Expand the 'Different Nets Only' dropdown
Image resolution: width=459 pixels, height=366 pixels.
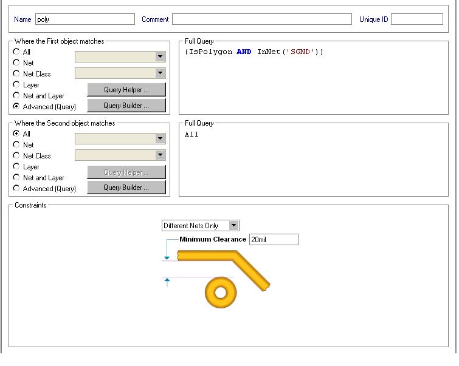pos(233,226)
